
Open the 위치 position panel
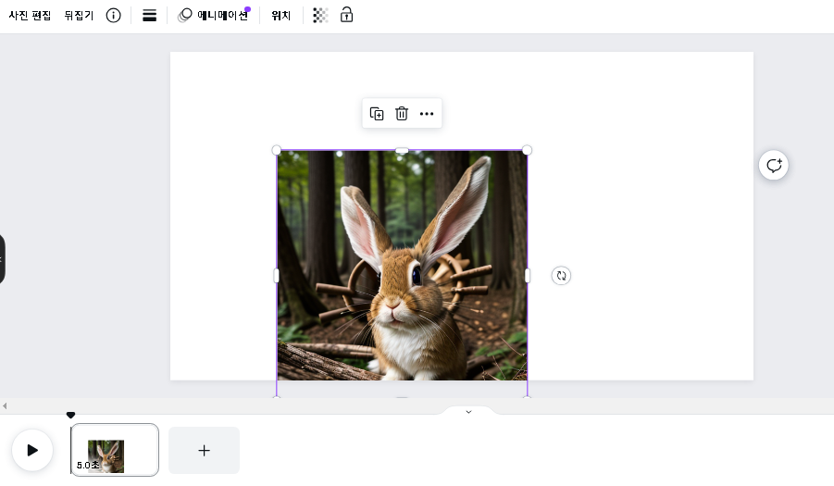pos(280,16)
